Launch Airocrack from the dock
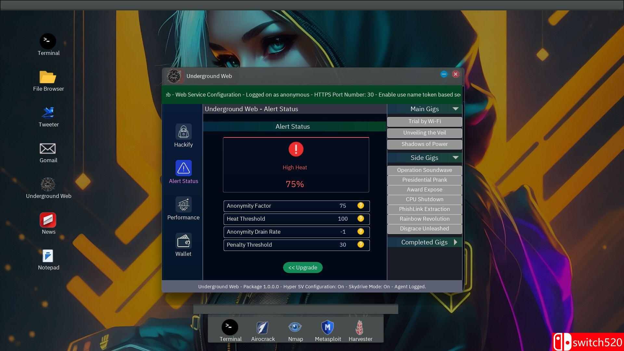 pyautogui.click(x=263, y=328)
